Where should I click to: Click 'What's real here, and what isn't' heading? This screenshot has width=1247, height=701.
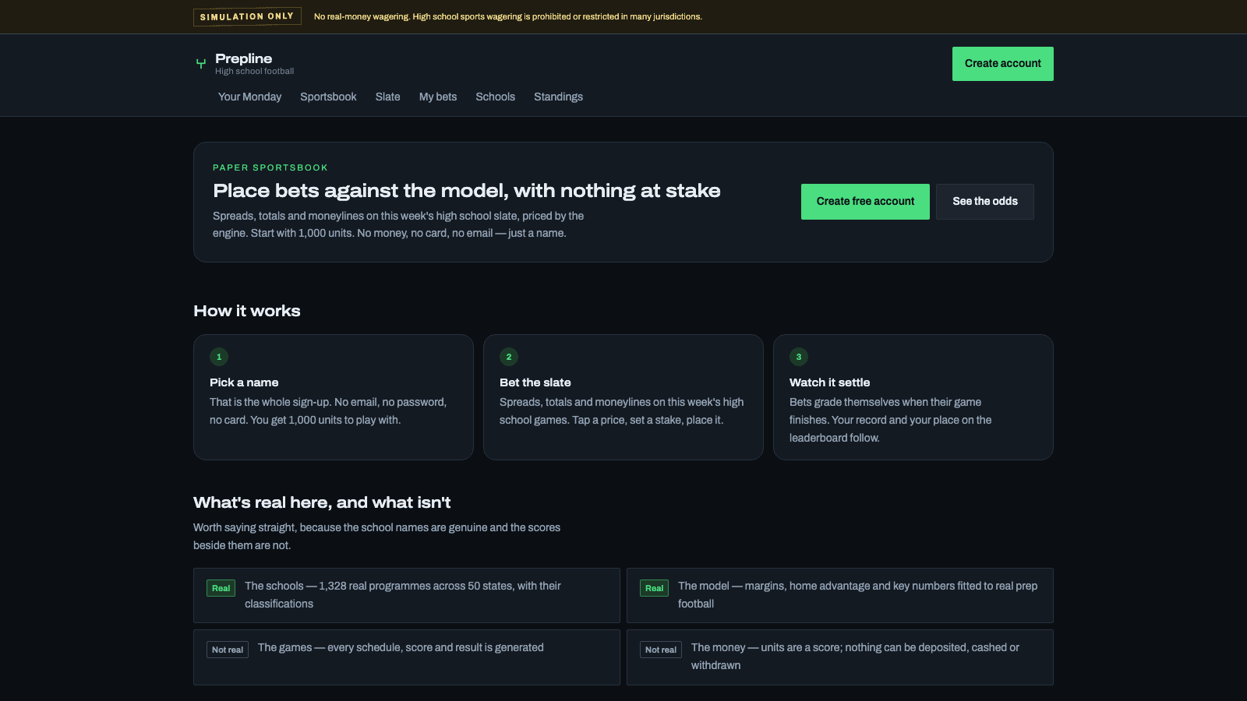(x=322, y=502)
